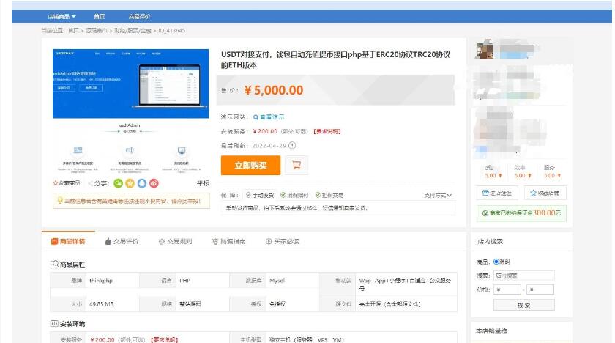Click the yellow report notice banner

(x=131, y=201)
